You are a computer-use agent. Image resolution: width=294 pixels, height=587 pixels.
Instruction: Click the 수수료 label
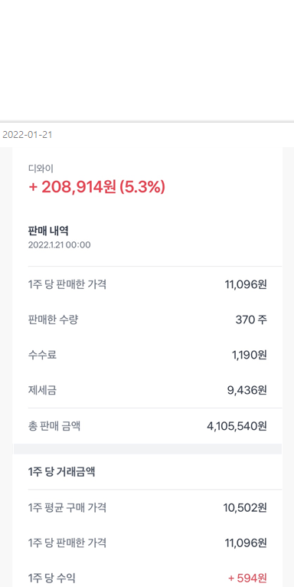42,355
